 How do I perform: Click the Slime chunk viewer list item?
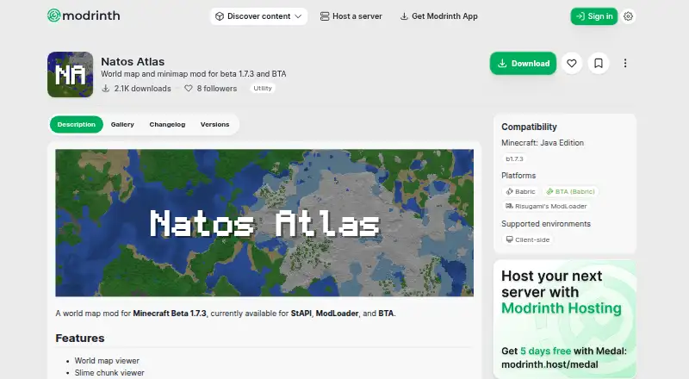tap(109, 372)
